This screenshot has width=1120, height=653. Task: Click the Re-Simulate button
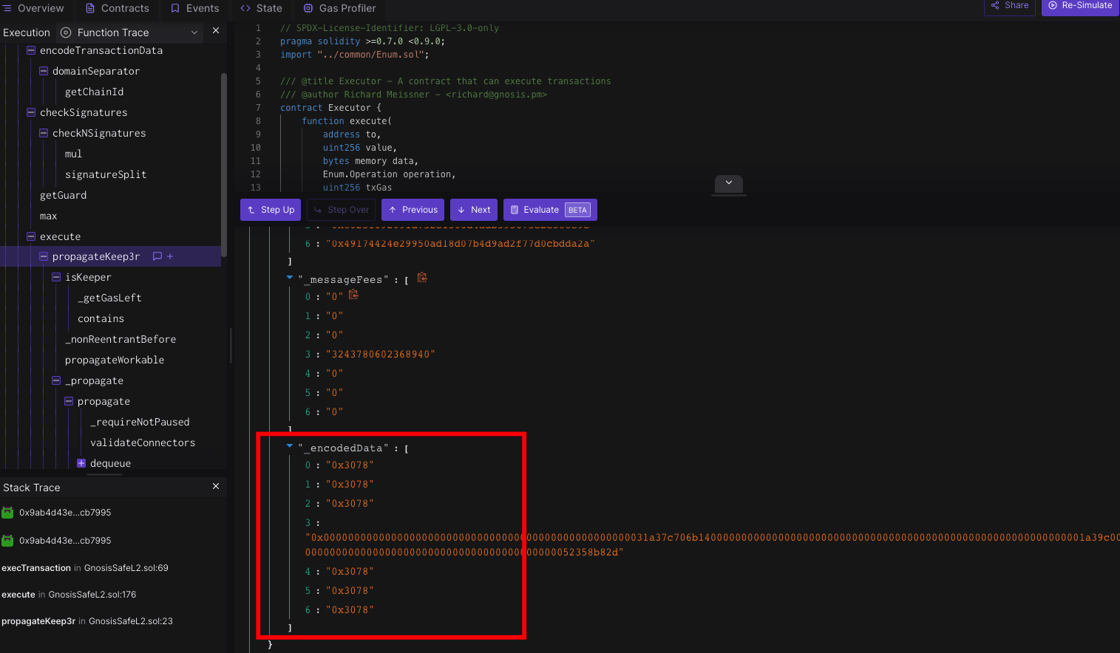[1079, 7]
